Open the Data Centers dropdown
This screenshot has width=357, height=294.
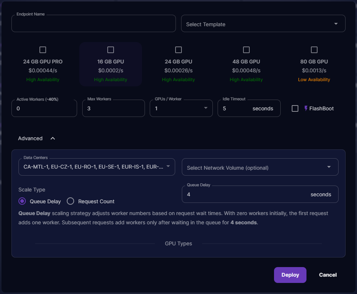tap(97, 167)
